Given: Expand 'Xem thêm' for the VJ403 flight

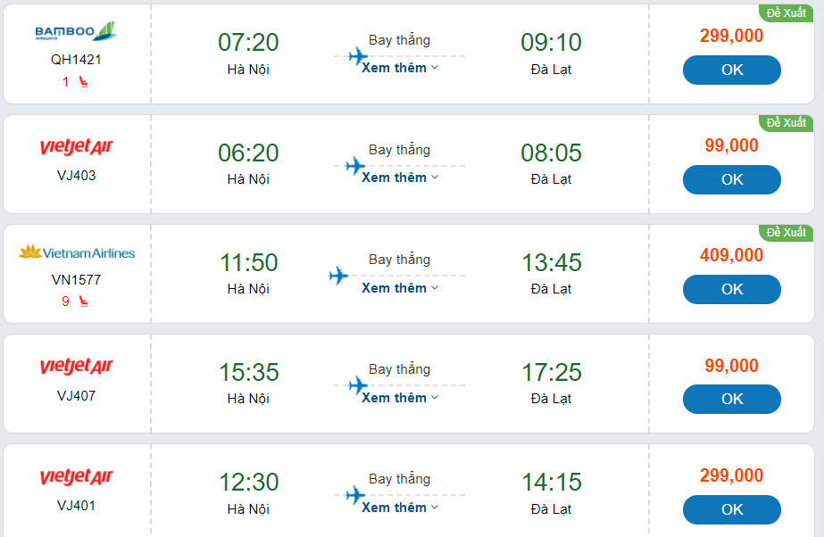Looking at the screenshot, I should (399, 178).
